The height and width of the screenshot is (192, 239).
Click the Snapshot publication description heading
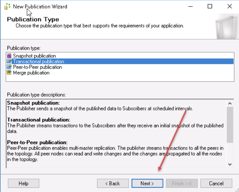click(34, 103)
